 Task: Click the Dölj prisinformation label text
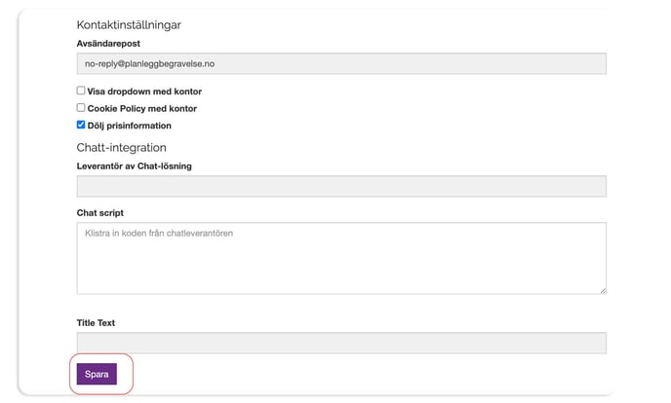pyautogui.click(x=130, y=126)
